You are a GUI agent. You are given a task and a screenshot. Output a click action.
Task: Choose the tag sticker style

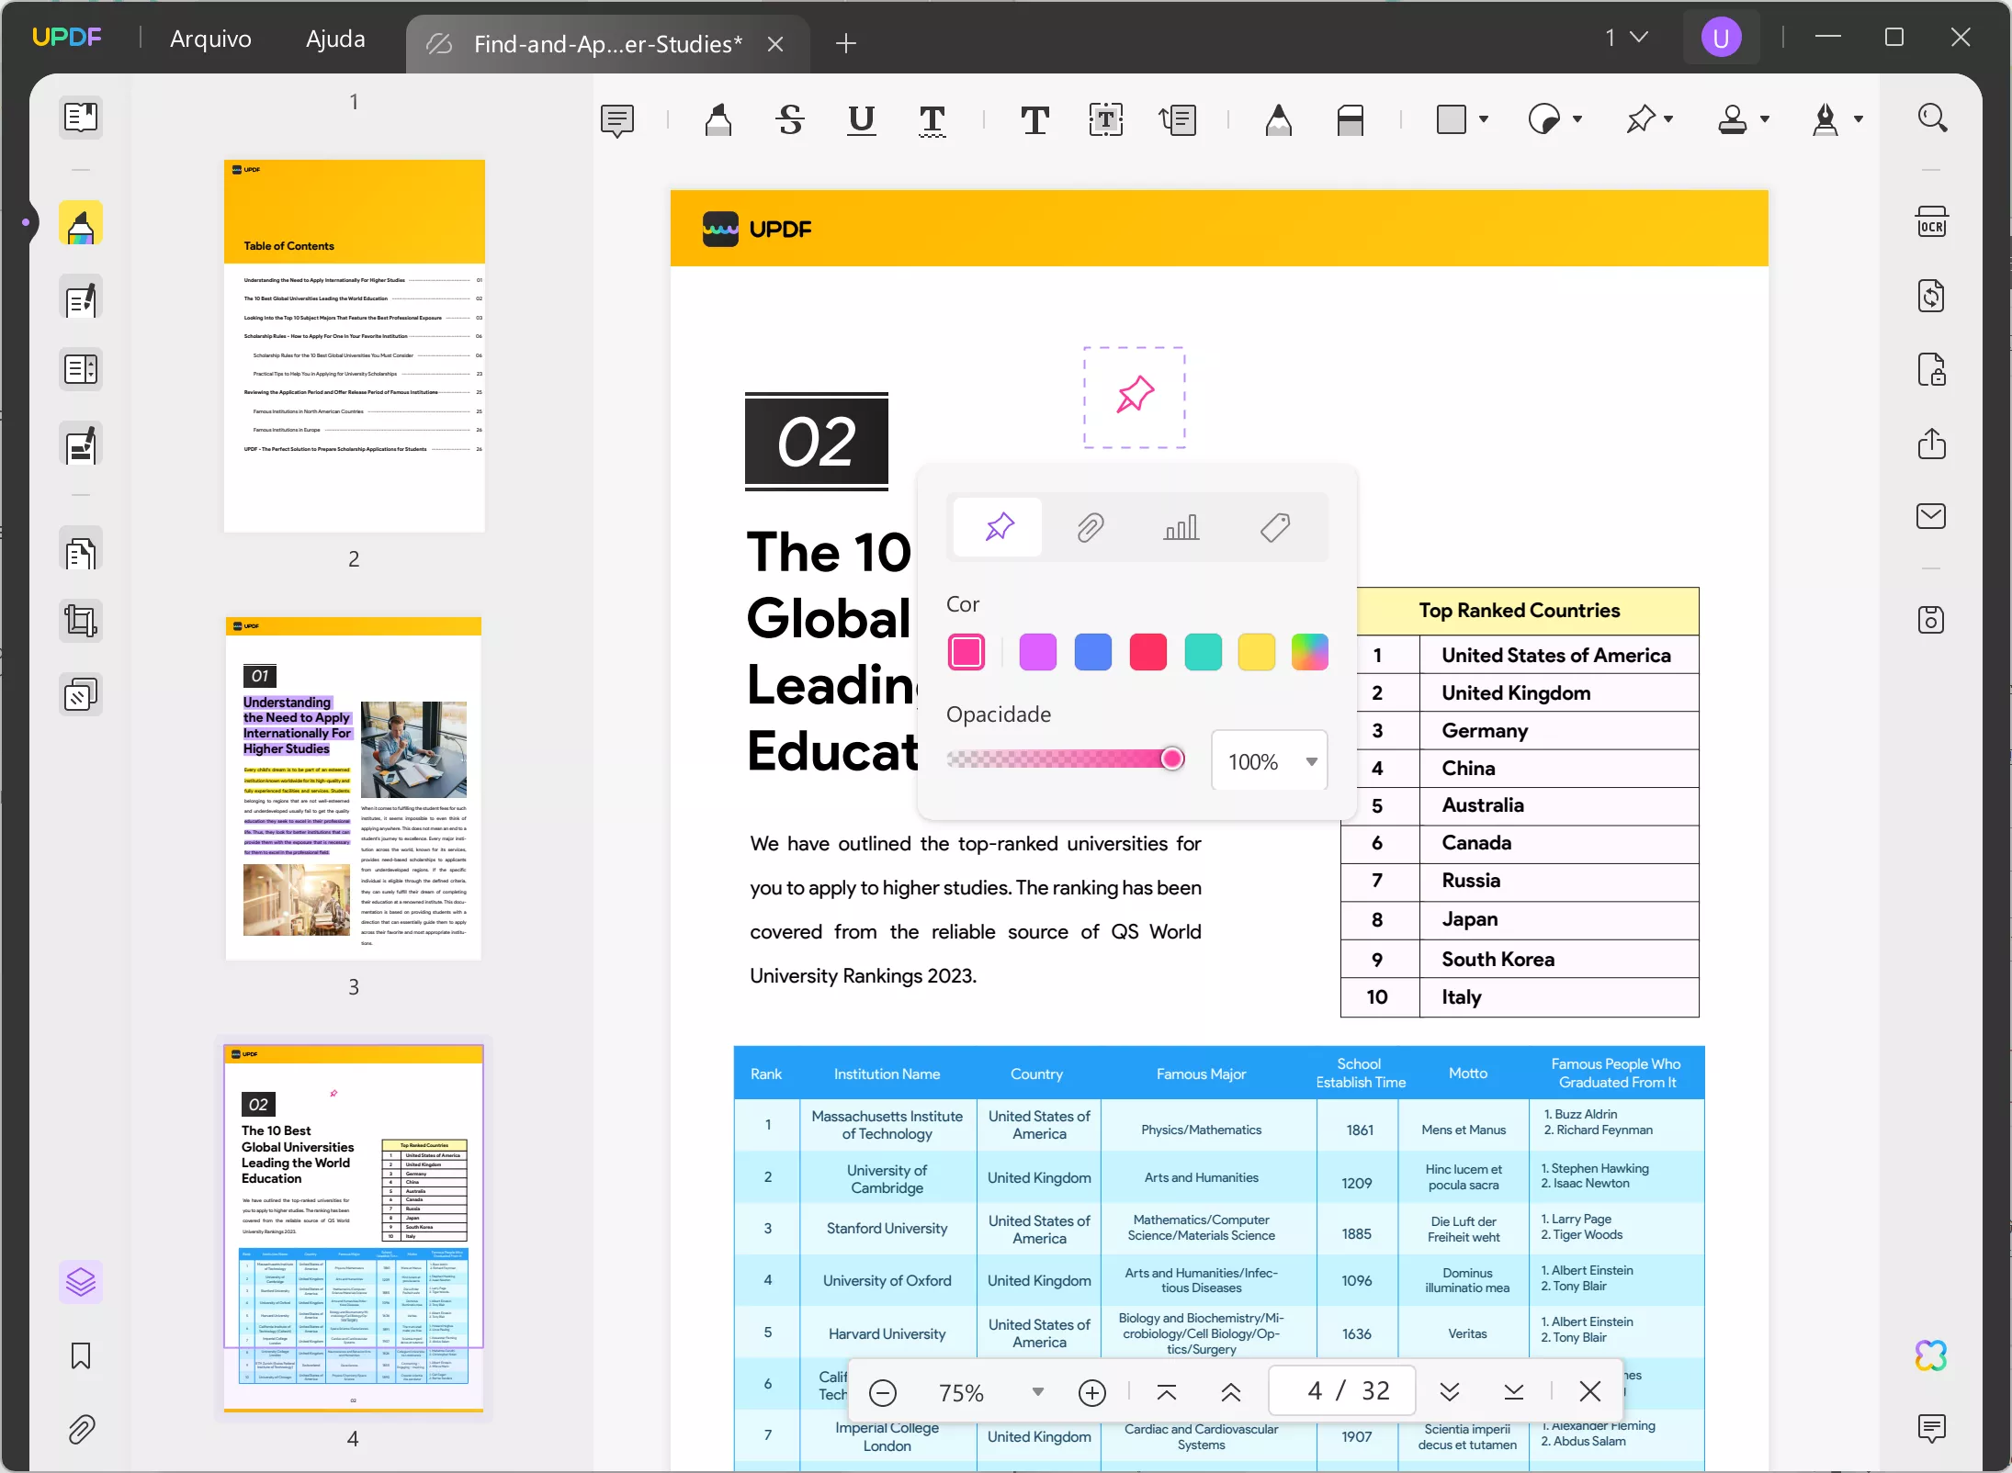pyautogui.click(x=1274, y=527)
